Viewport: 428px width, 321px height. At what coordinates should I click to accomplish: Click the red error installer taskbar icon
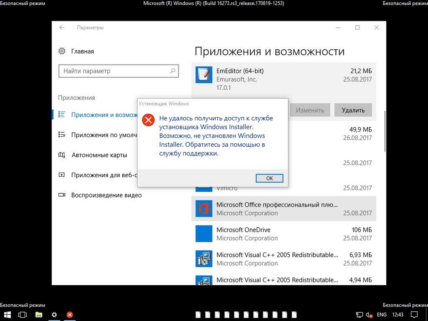click(x=70, y=315)
